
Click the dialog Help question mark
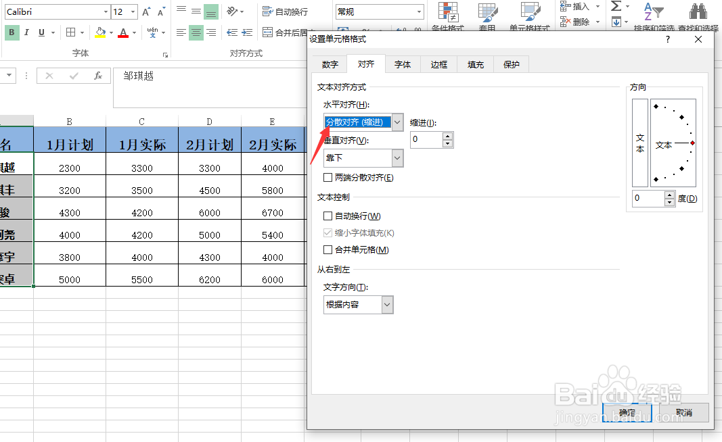(x=668, y=39)
